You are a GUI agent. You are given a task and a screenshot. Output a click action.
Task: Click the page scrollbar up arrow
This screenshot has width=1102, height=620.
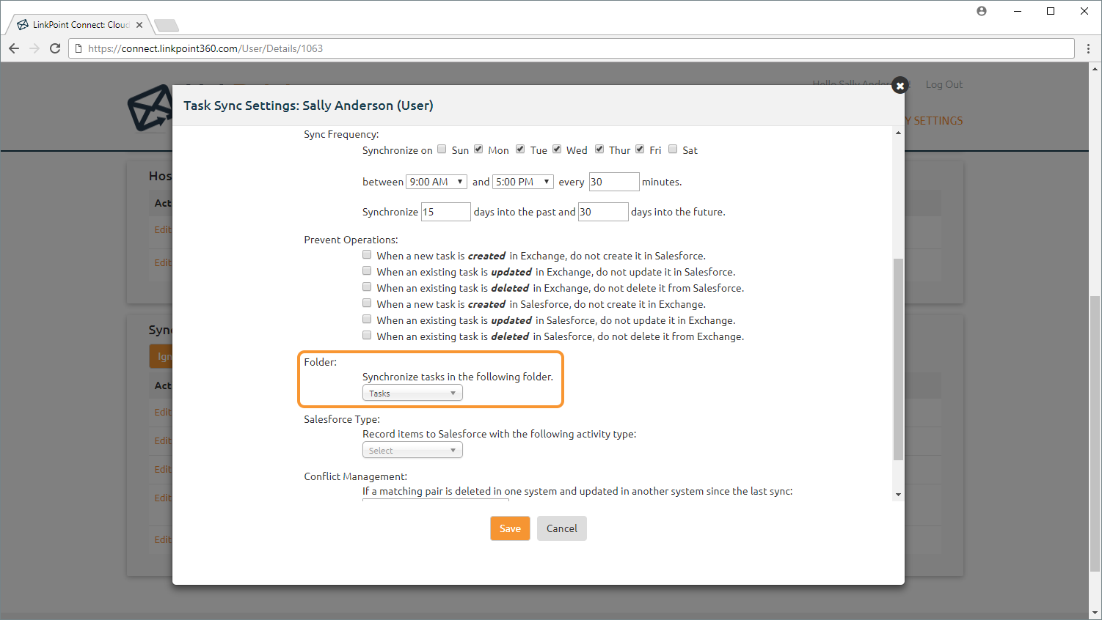coord(1095,69)
